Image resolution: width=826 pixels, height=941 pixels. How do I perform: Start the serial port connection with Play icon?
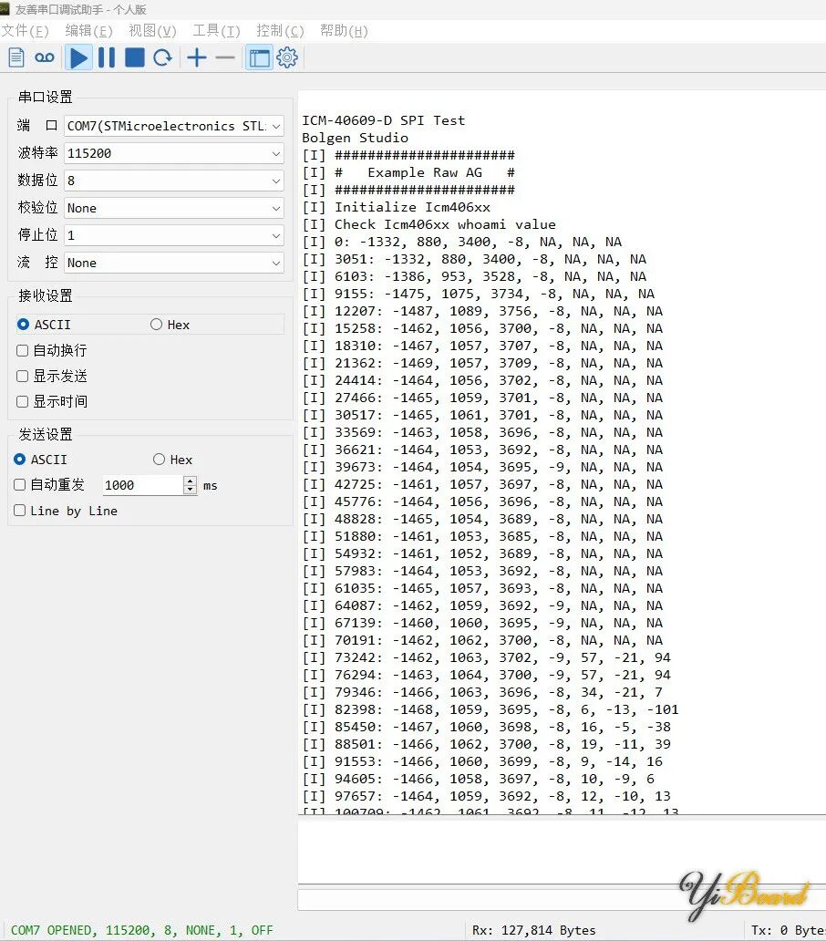coord(78,57)
